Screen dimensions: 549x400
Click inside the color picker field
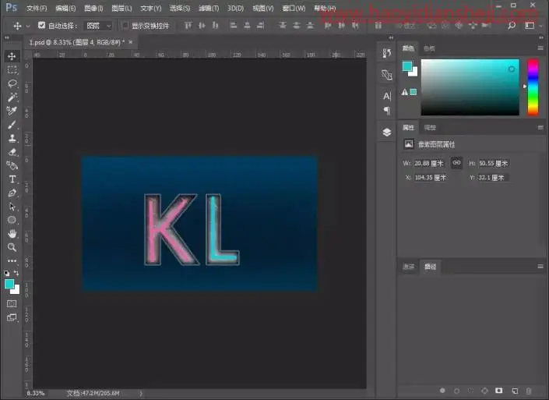point(470,87)
